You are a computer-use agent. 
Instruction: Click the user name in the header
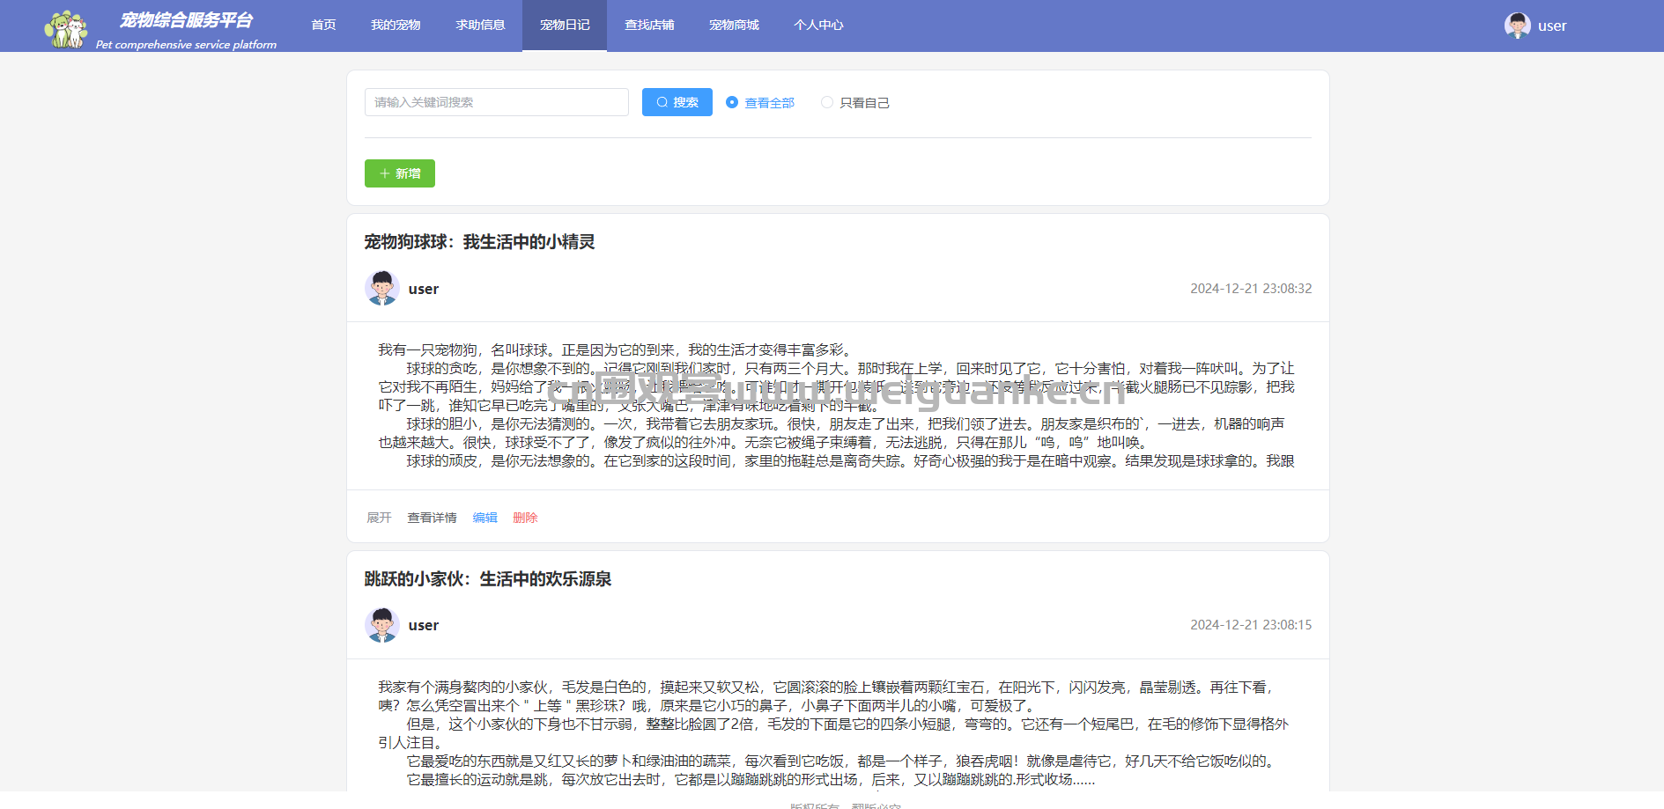point(1552,26)
